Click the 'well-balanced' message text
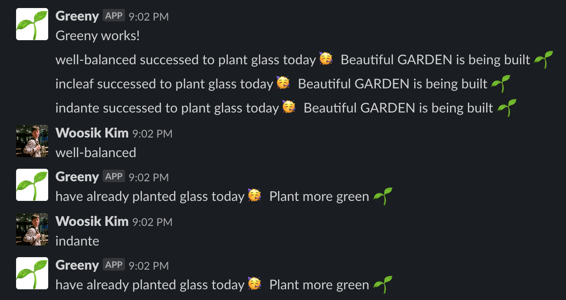The height and width of the screenshot is (300, 566). pyautogui.click(x=96, y=152)
